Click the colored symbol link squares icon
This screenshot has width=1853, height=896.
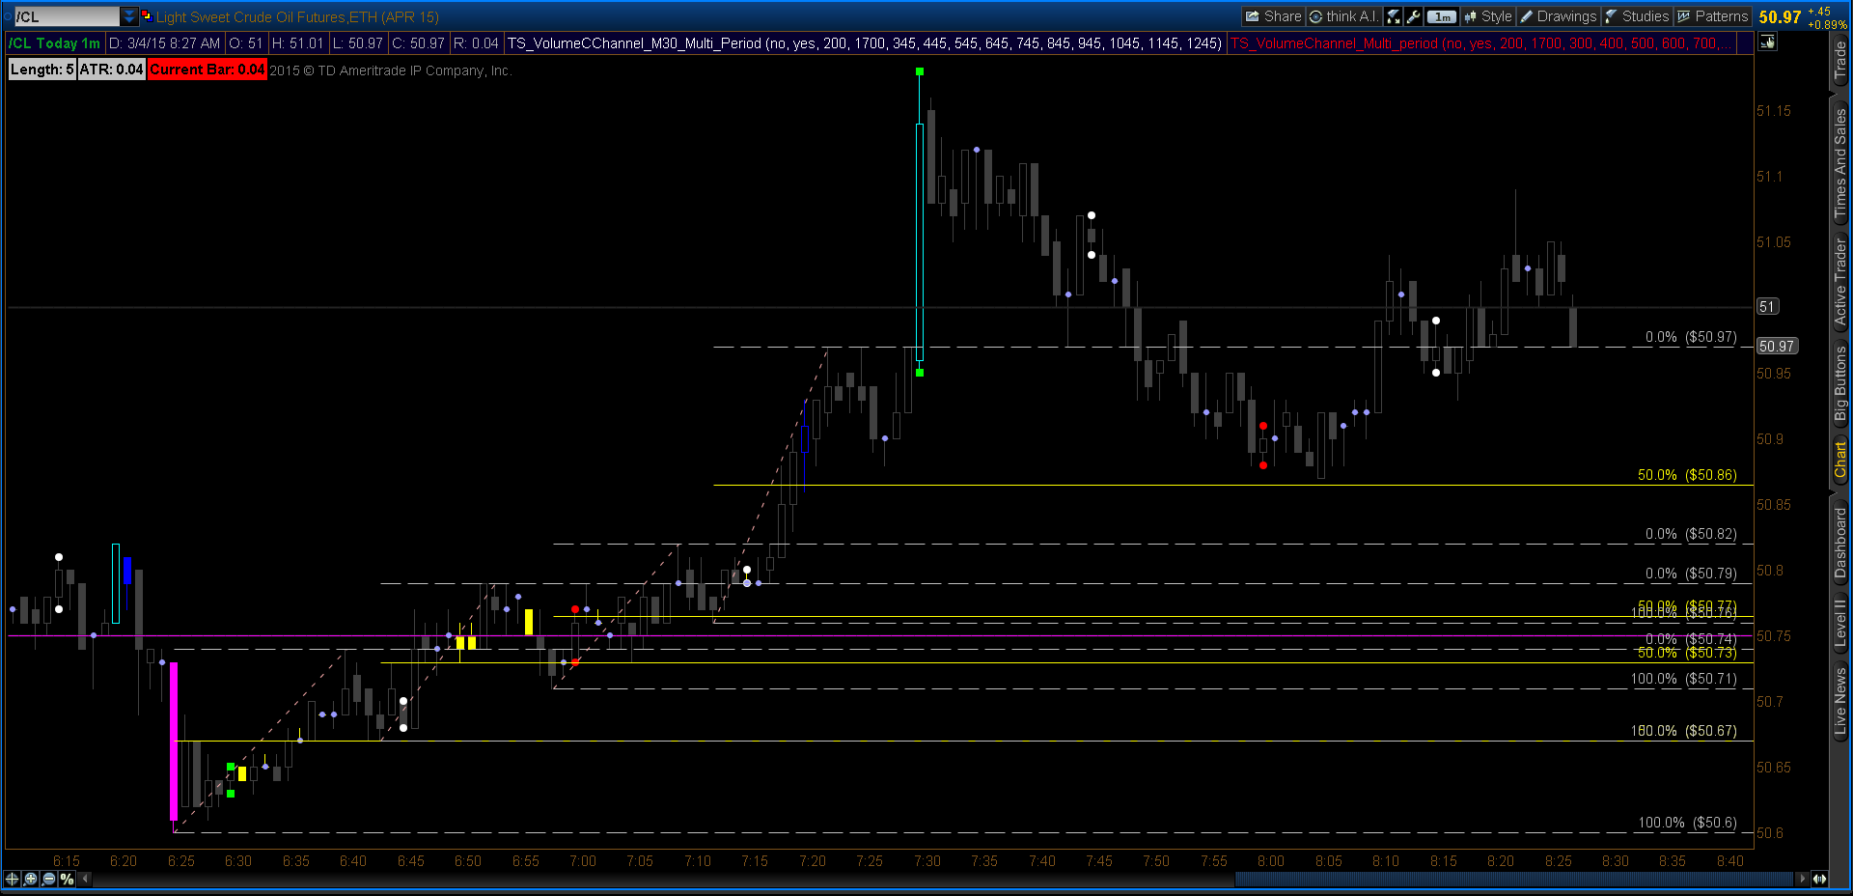click(147, 16)
